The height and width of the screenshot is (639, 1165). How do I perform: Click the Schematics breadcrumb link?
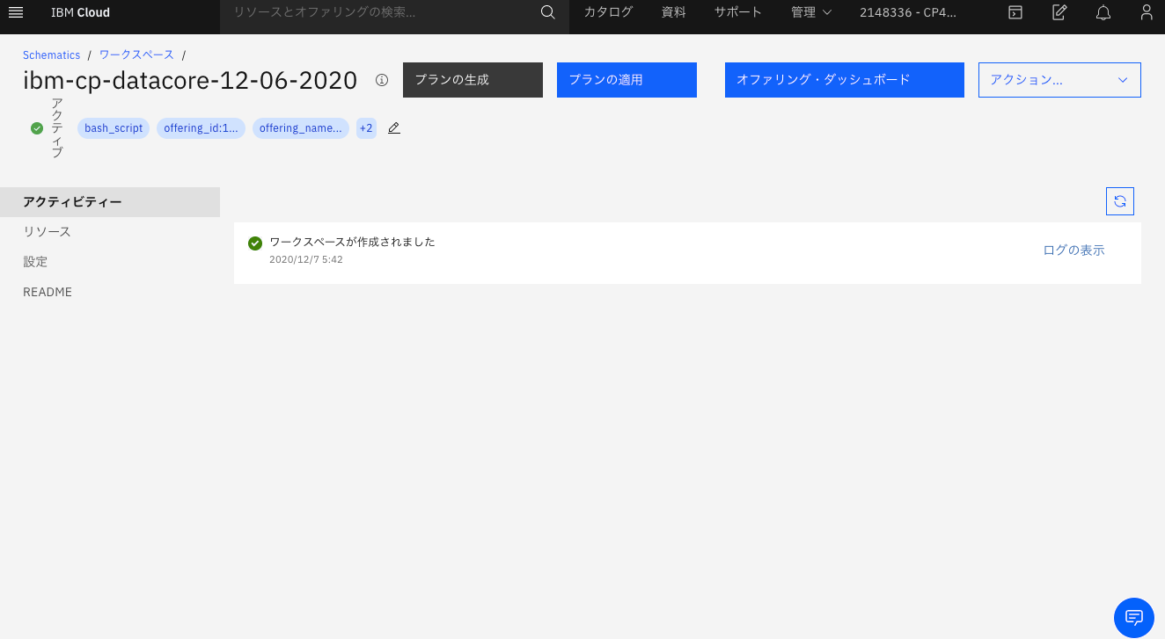(x=52, y=55)
